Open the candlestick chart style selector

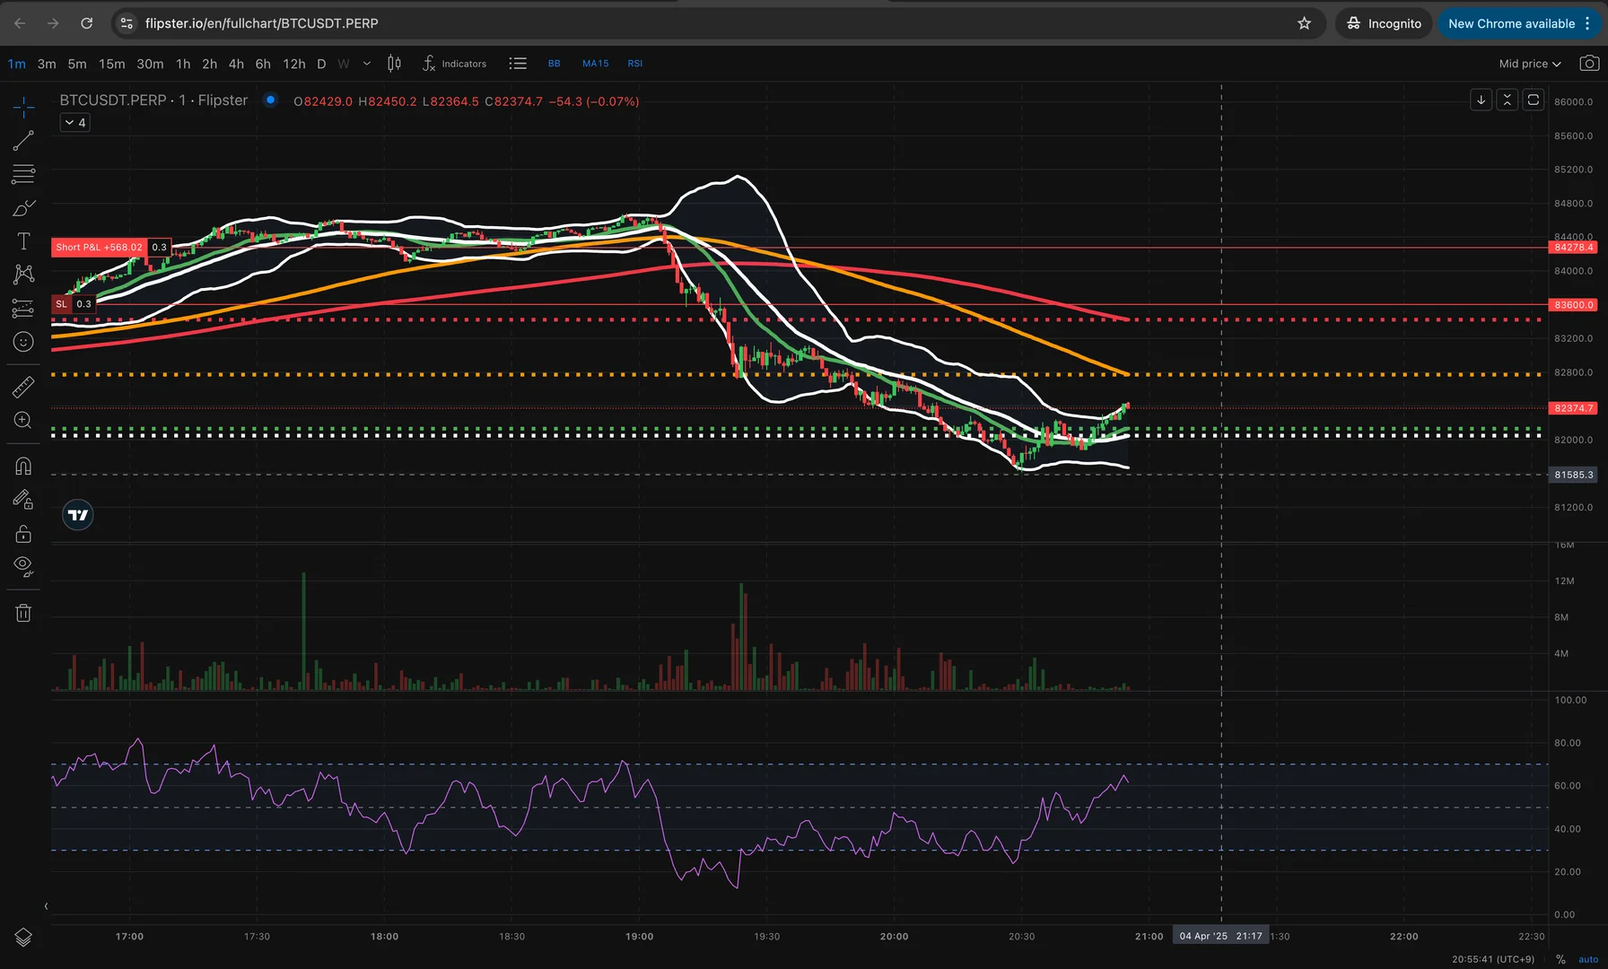click(x=394, y=64)
